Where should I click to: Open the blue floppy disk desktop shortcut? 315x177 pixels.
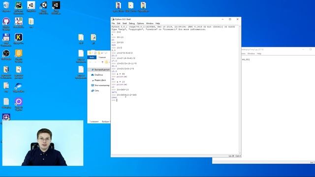(6, 37)
